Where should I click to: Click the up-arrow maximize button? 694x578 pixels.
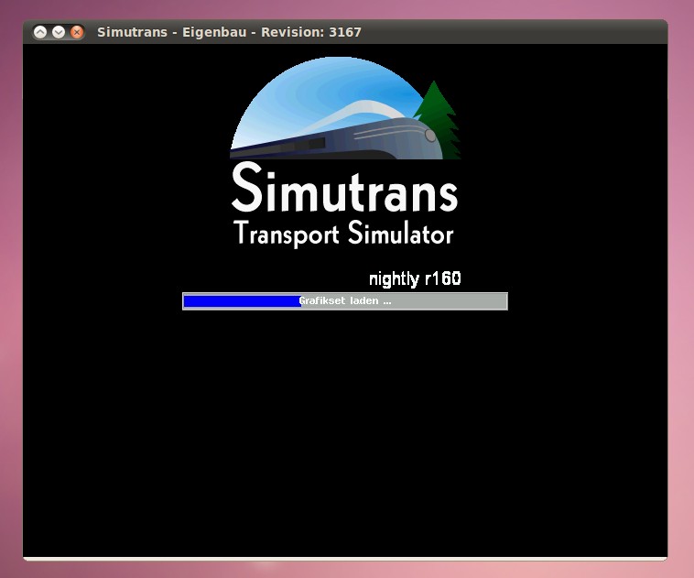coord(40,32)
